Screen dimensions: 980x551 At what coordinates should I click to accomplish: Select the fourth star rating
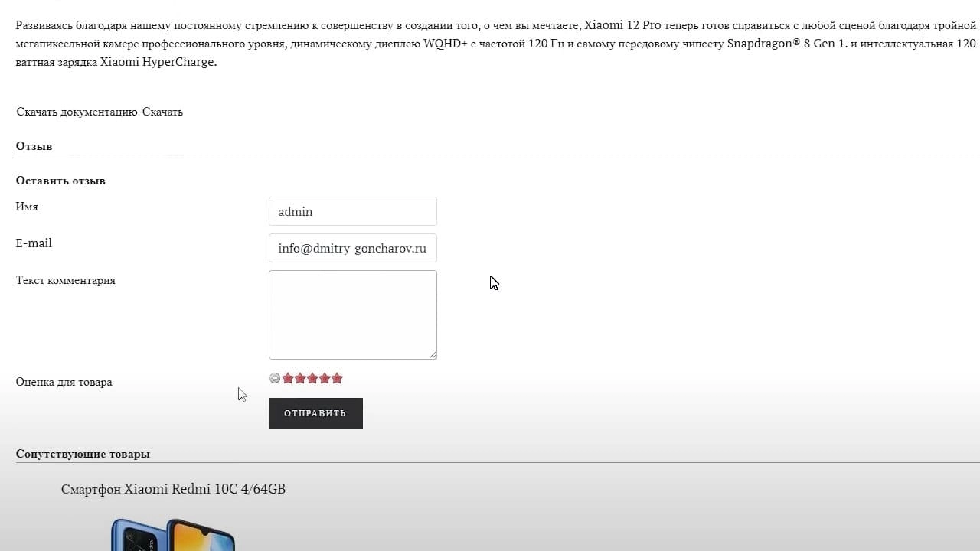[x=325, y=378]
